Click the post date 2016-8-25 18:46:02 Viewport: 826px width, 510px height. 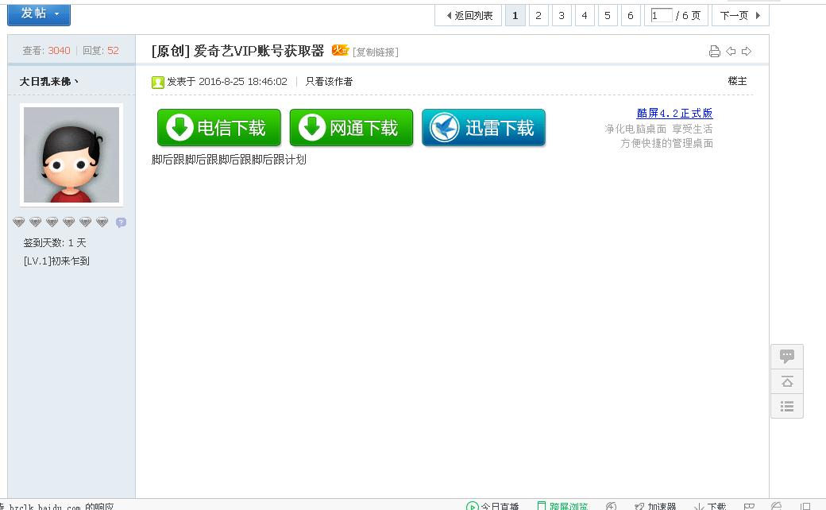click(243, 81)
